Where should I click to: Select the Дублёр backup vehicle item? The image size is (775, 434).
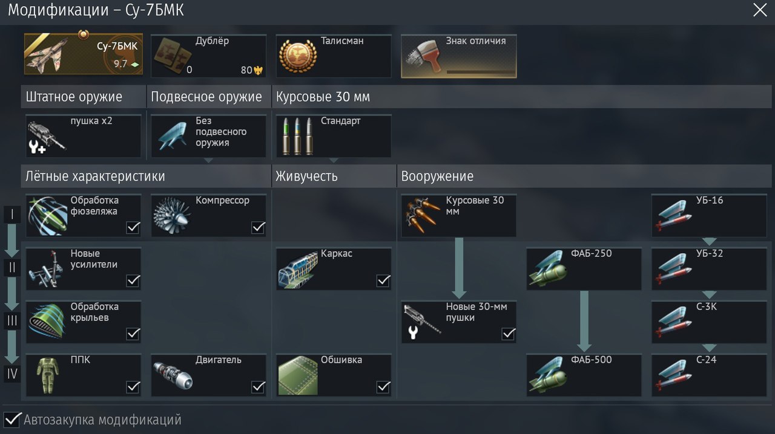tap(208, 56)
